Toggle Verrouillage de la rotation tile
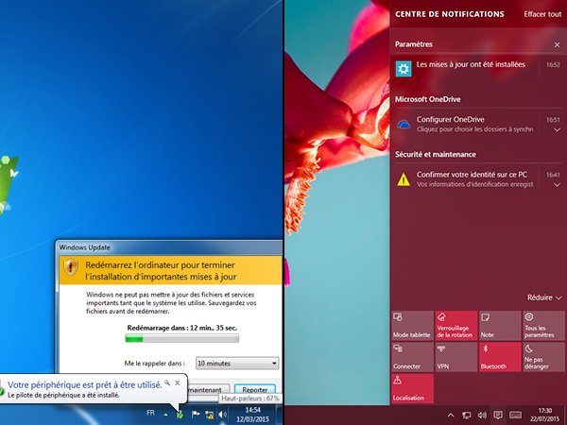Viewport: 567px width, 425px height. [456, 325]
